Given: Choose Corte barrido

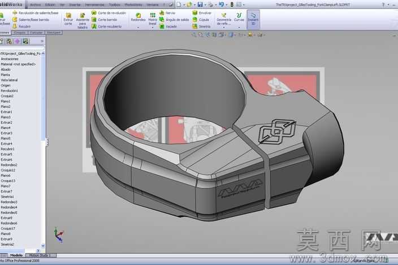Looking at the screenshot, I should pyautogui.click(x=105, y=20).
